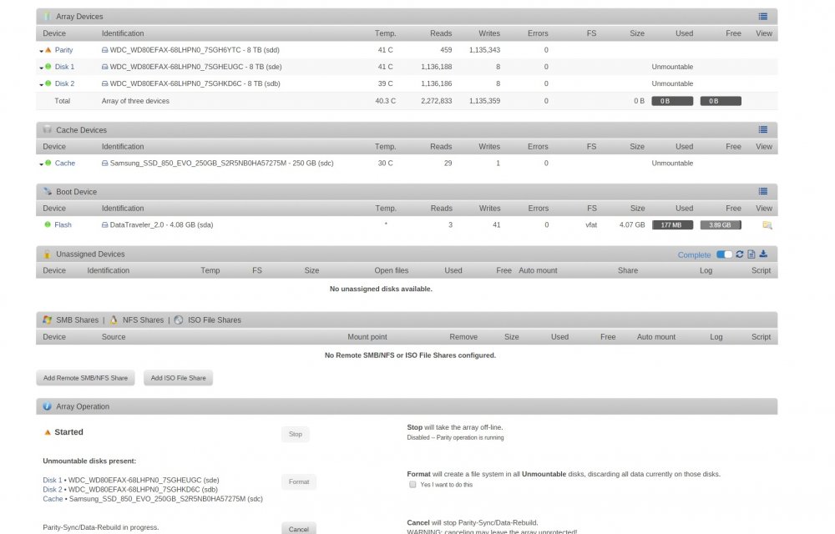
Task: Click disk icon beside Disk 1 identification
Action: pos(105,67)
